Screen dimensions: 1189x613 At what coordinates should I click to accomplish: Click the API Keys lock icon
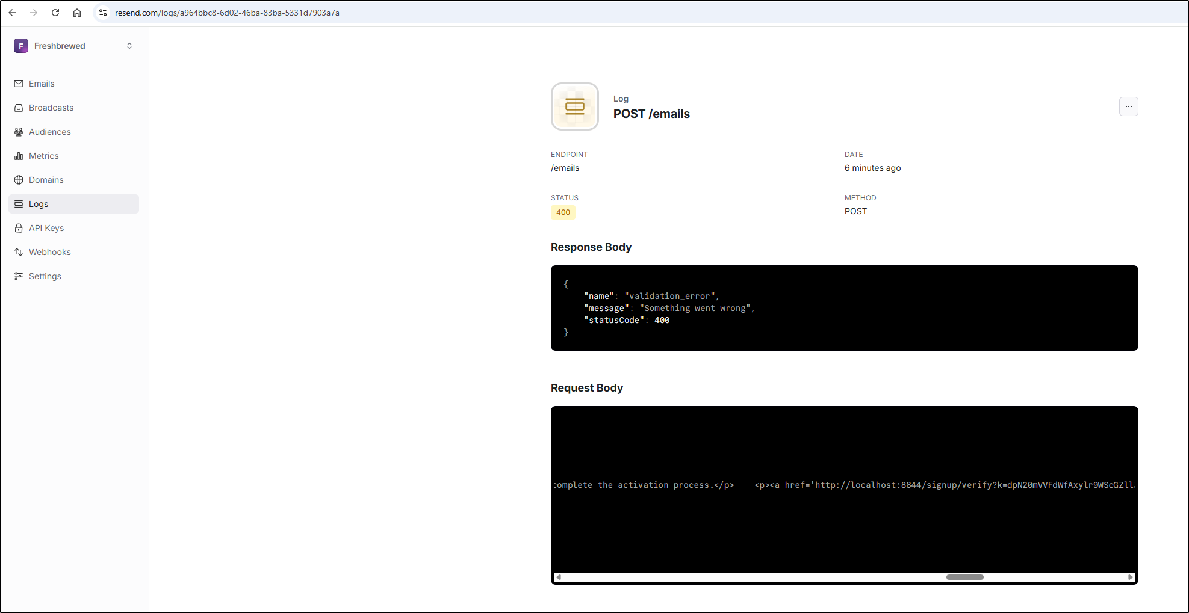19,228
